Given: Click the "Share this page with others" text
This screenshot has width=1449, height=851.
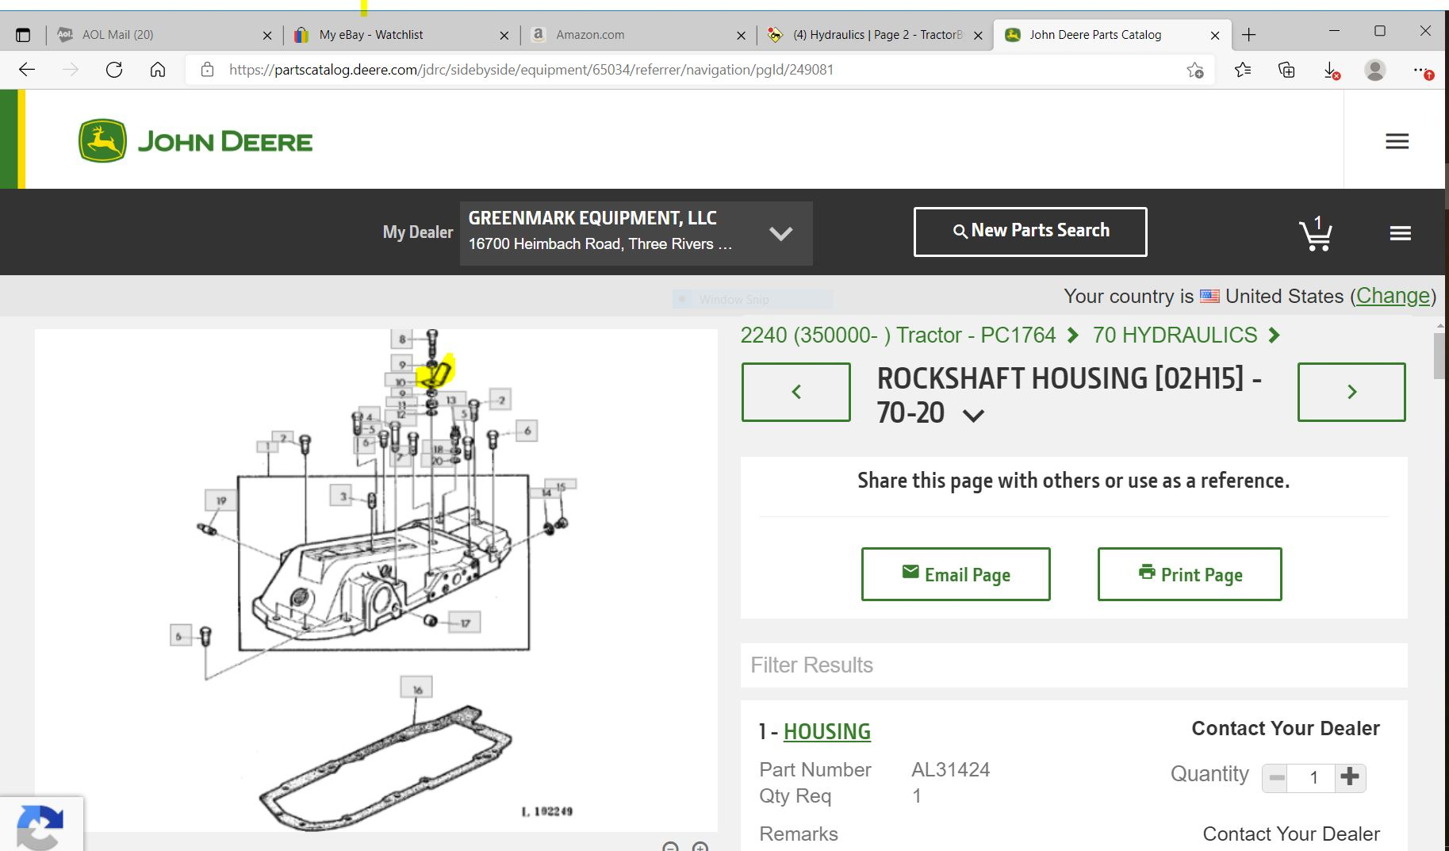Looking at the screenshot, I should pos(1074,481).
